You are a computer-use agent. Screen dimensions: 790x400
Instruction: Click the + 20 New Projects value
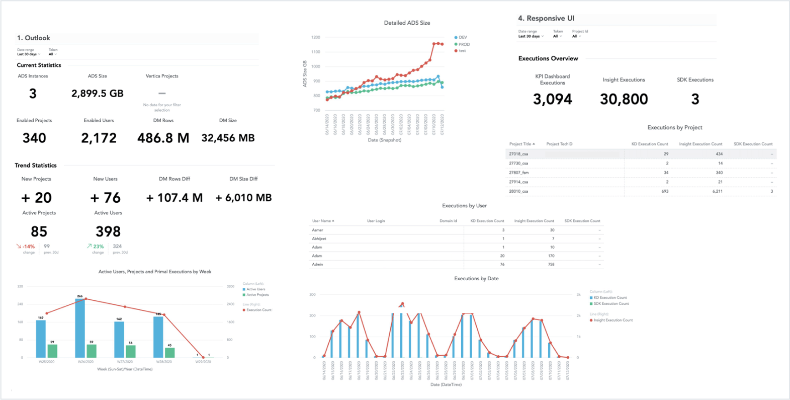[37, 198]
